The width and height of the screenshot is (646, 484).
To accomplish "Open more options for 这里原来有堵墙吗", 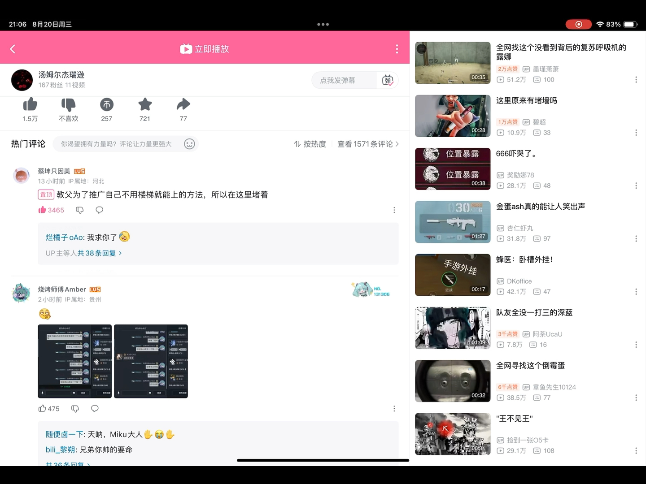I will [x=636, y=133].
